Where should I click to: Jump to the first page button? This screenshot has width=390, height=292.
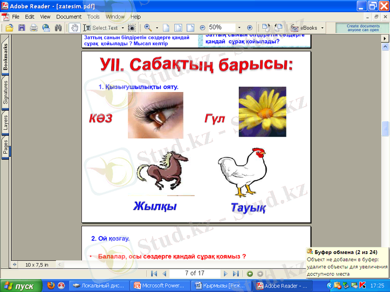tap(154, 274)
